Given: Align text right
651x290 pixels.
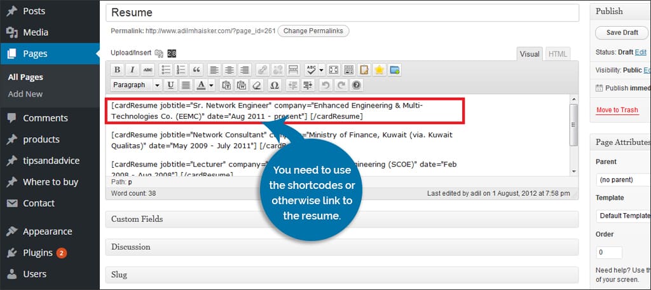Looking at the screenshot, I should pyautogui.click(x=245, y=70).
